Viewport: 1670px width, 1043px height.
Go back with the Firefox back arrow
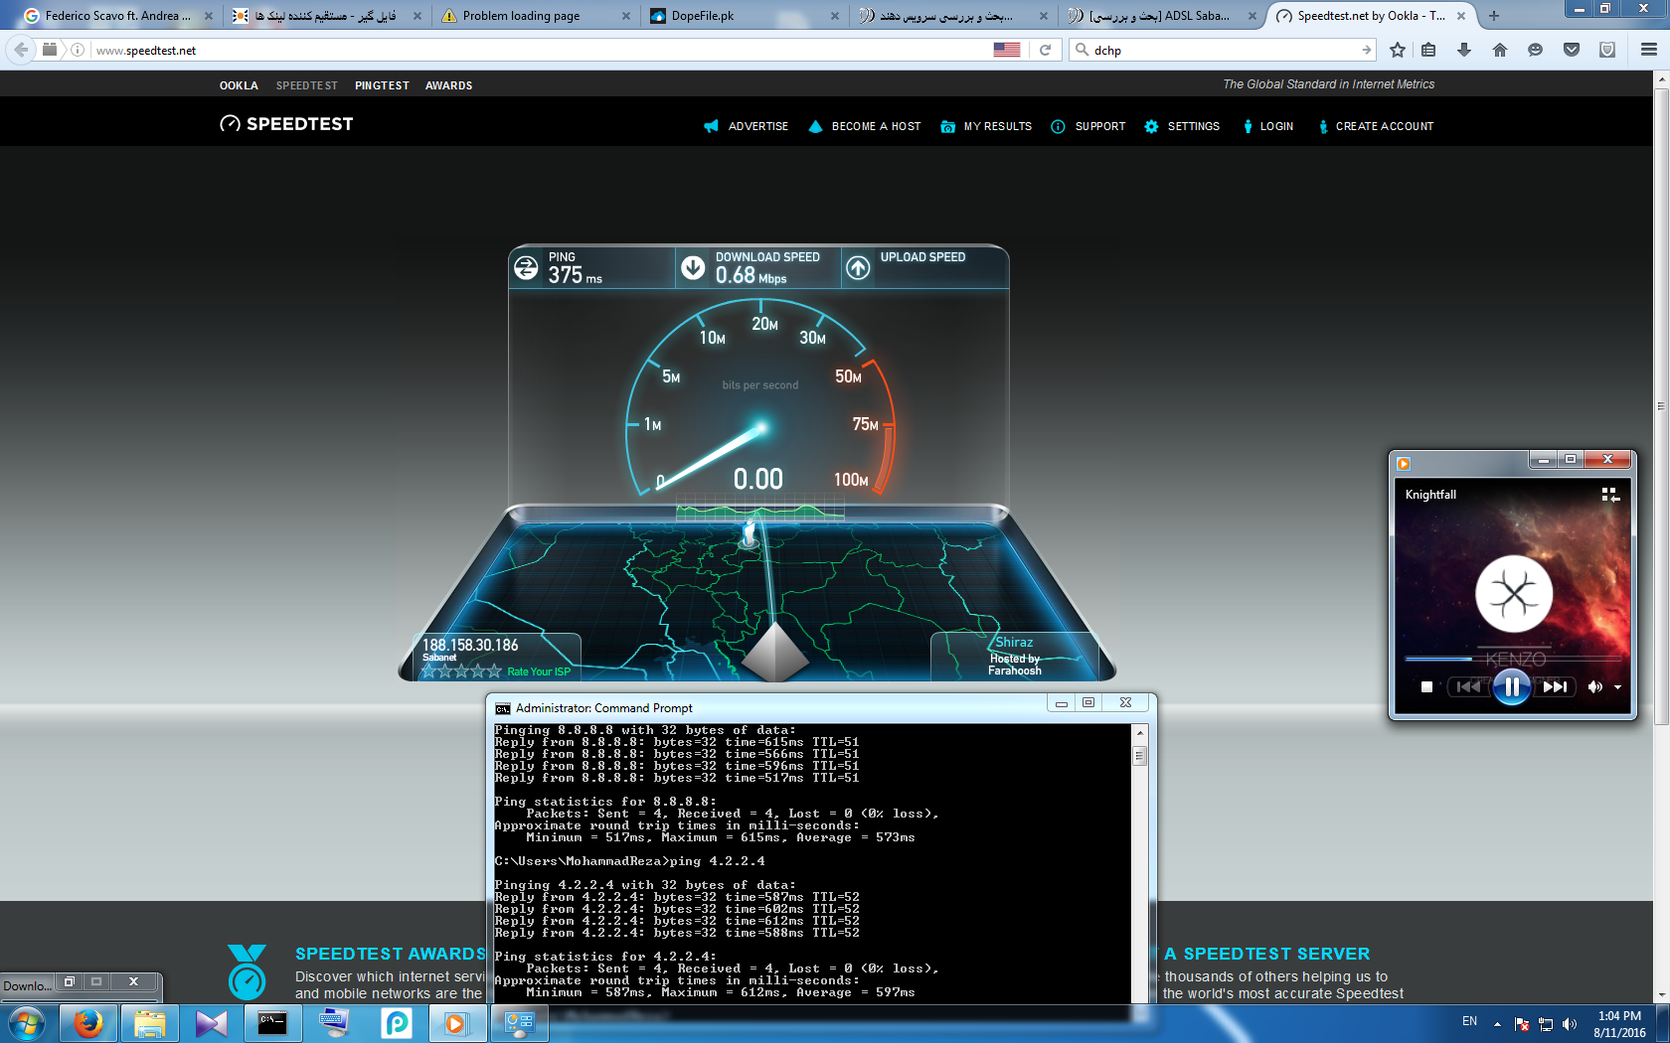pyautogui.click(x=21, y=50)
